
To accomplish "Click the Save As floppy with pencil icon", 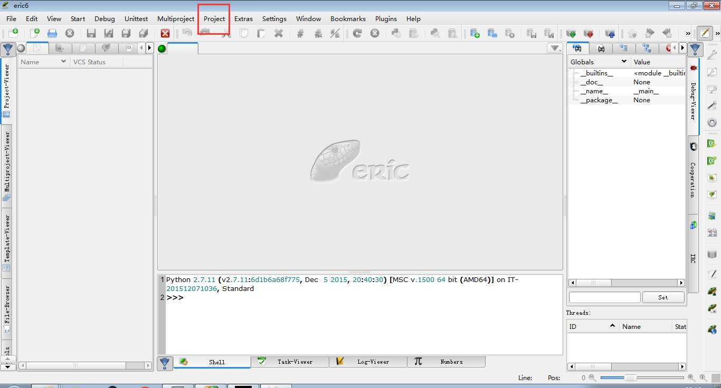I will 109,33.
